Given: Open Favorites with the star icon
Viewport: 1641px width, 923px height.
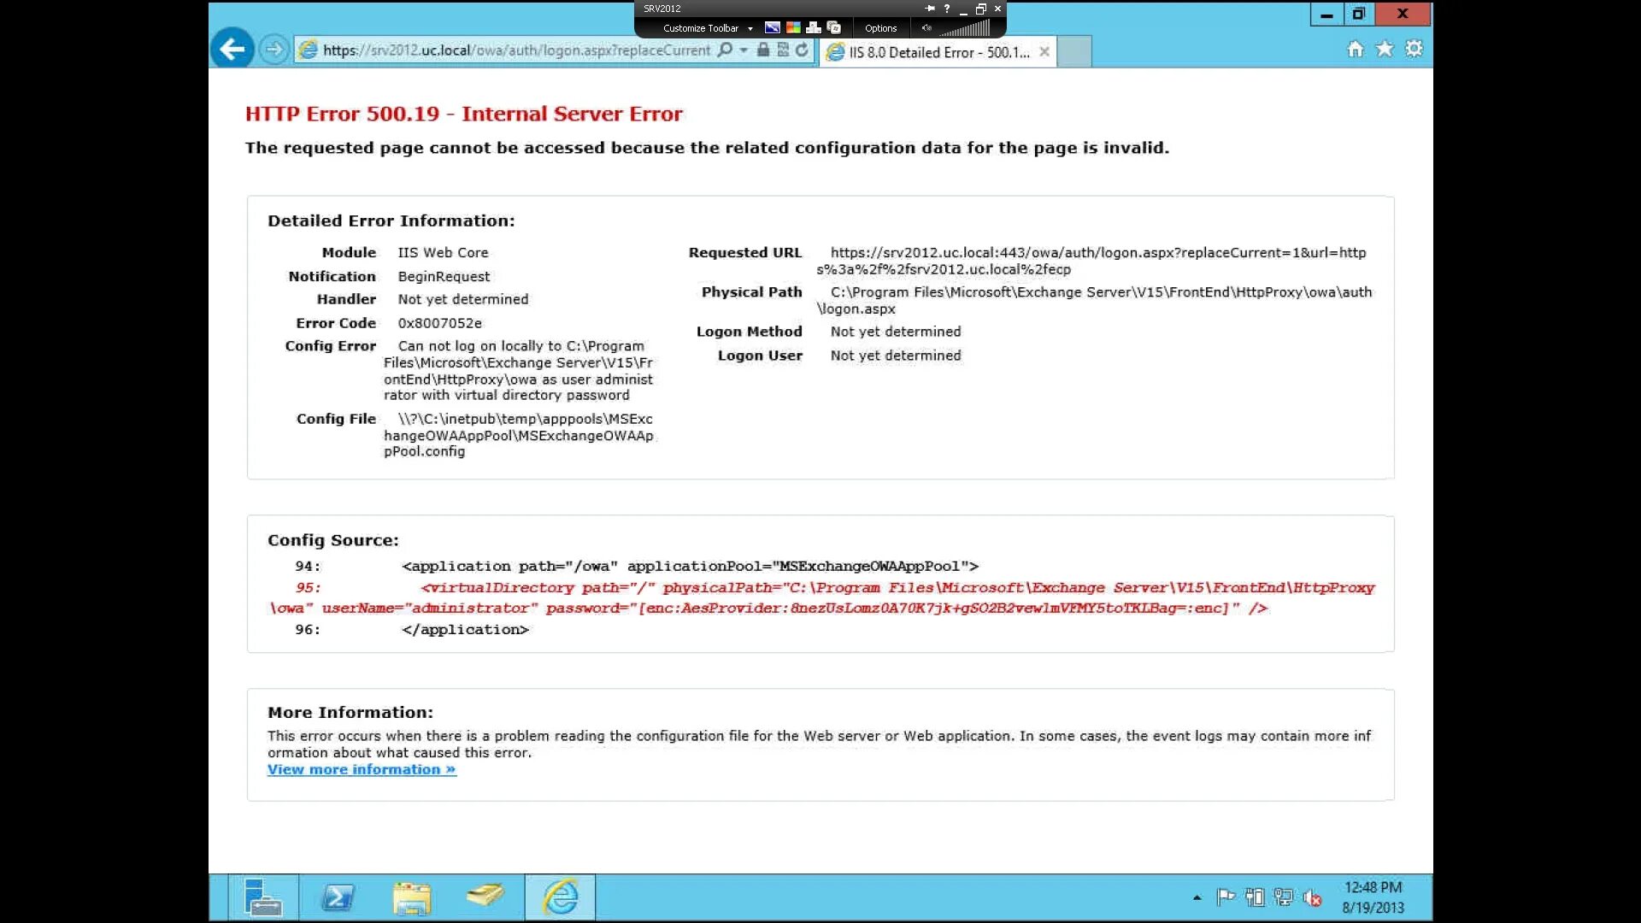Looking at the screenshot, I should (1385, 50).
